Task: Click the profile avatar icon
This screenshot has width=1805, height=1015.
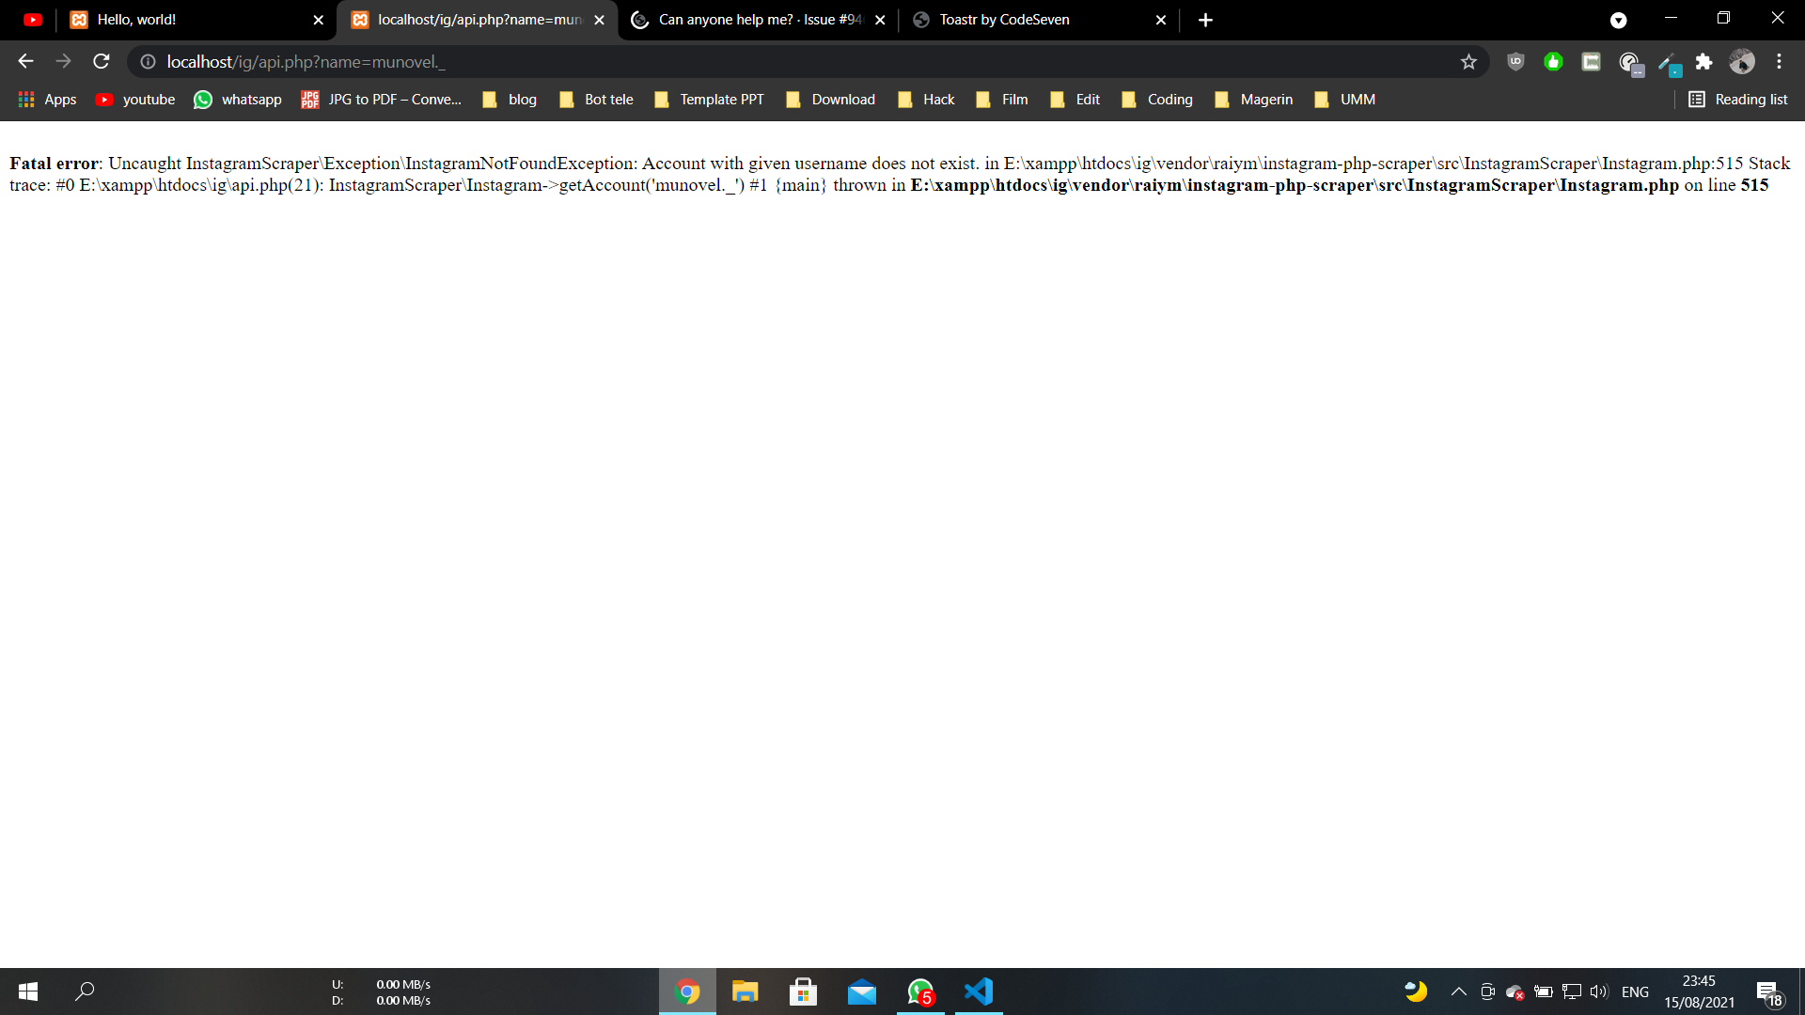Action: (x=1742, y=62)
